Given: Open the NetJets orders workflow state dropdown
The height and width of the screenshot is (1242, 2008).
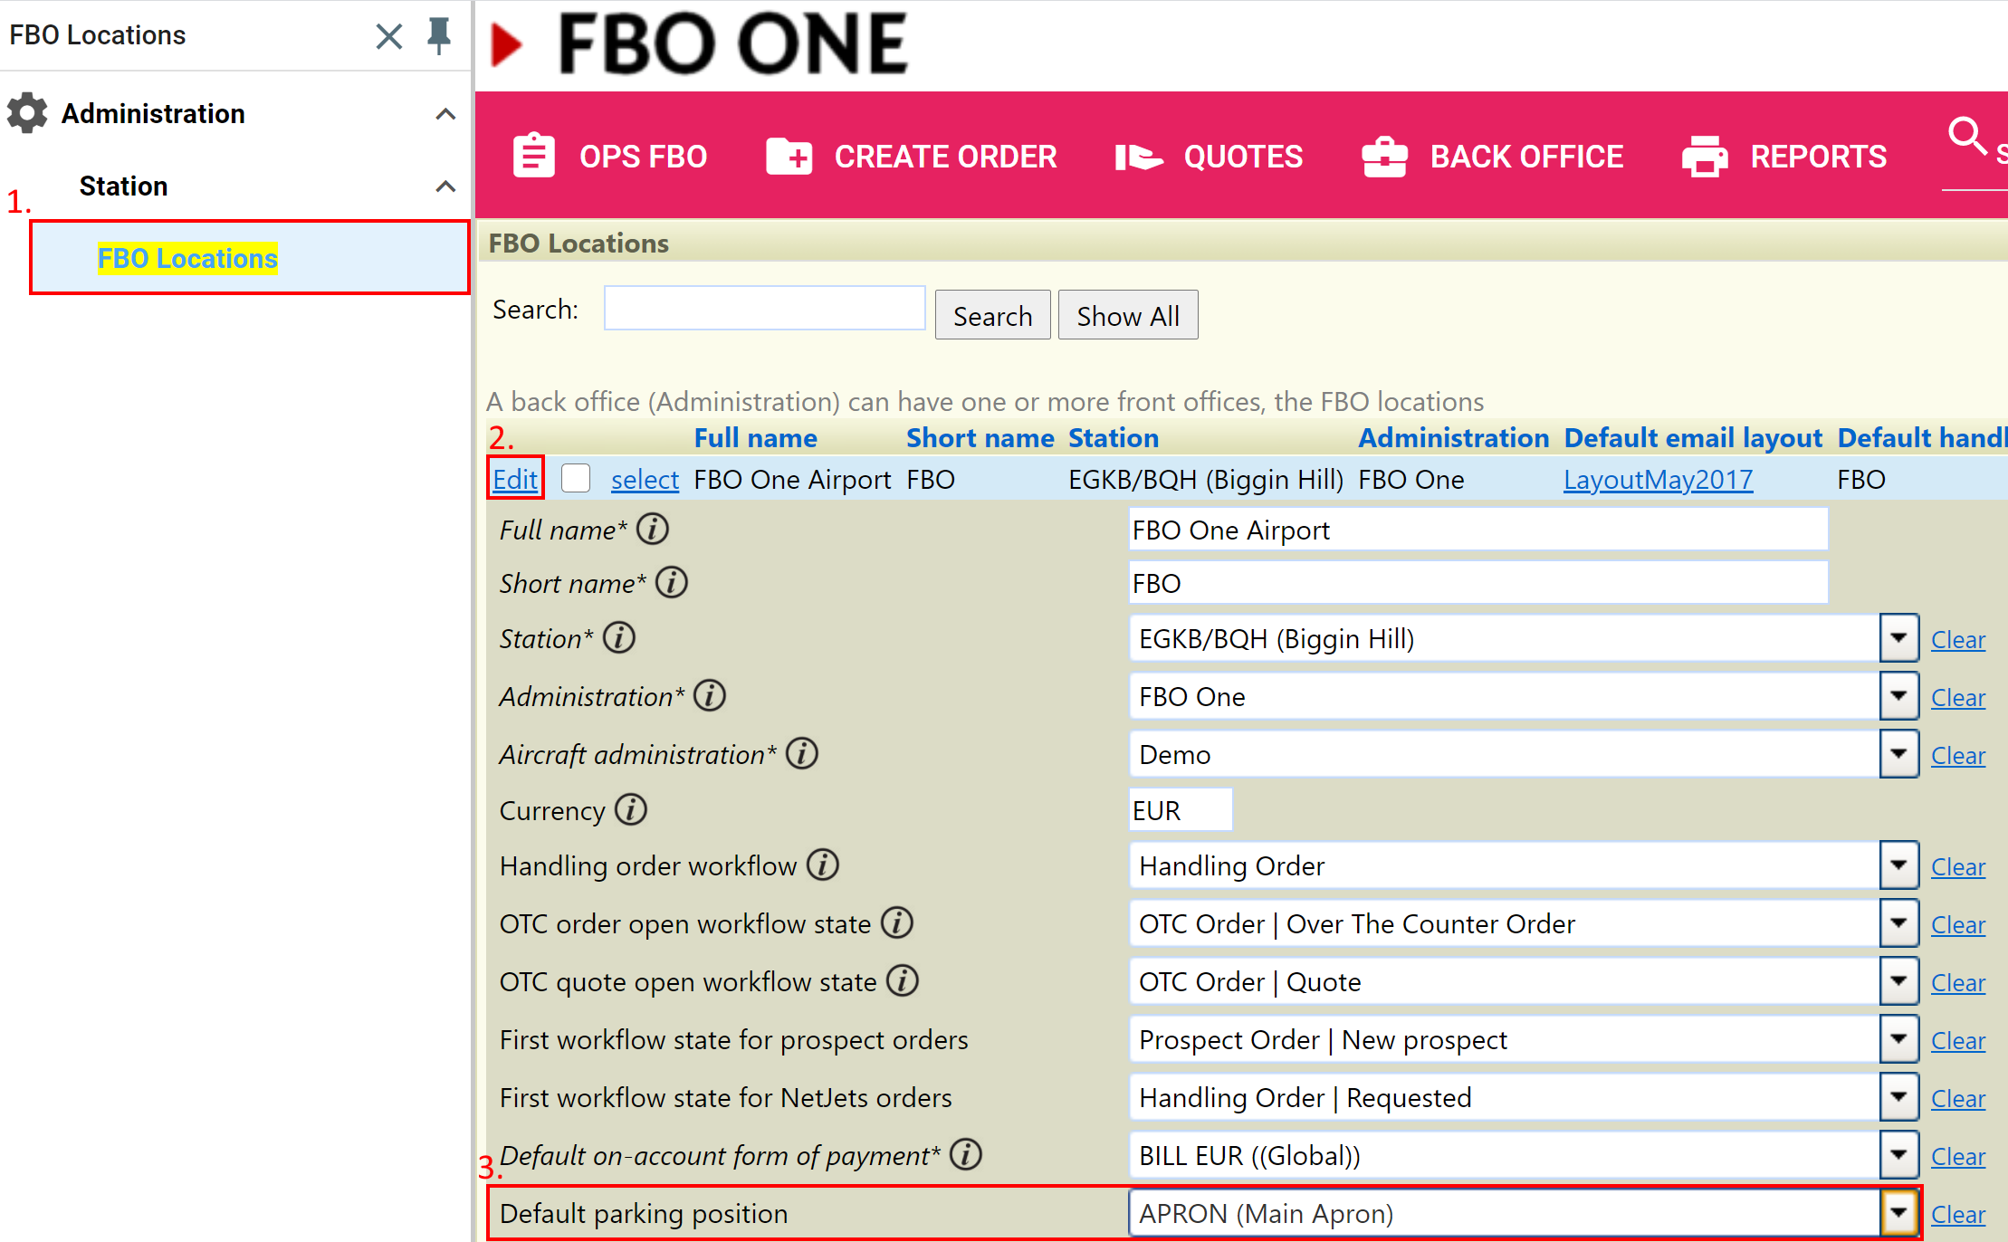Looking at the screenshot, I should (1898, 1097).
